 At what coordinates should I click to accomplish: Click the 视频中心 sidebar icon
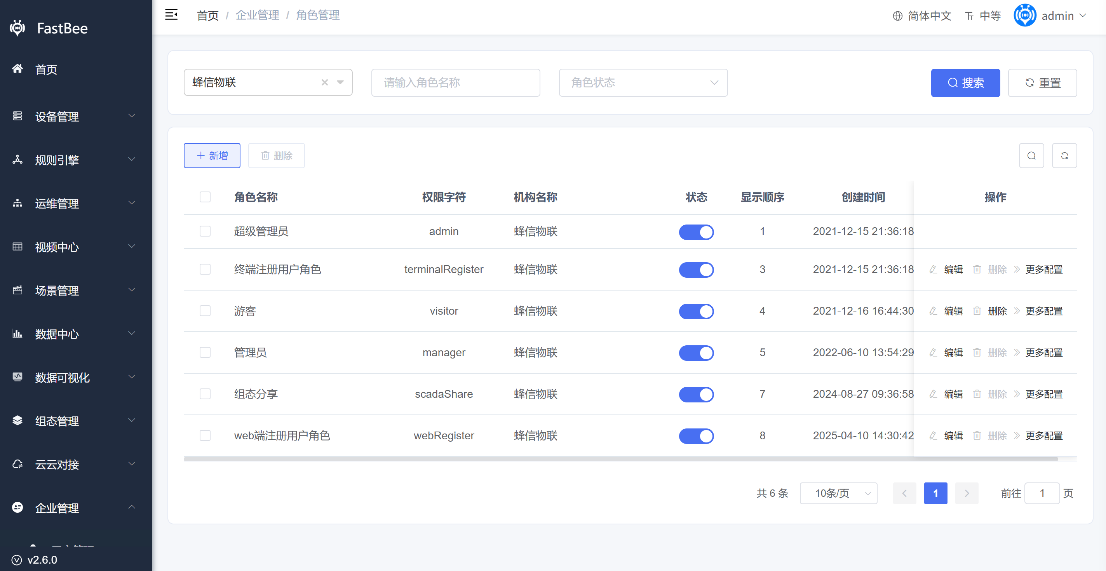17,246
